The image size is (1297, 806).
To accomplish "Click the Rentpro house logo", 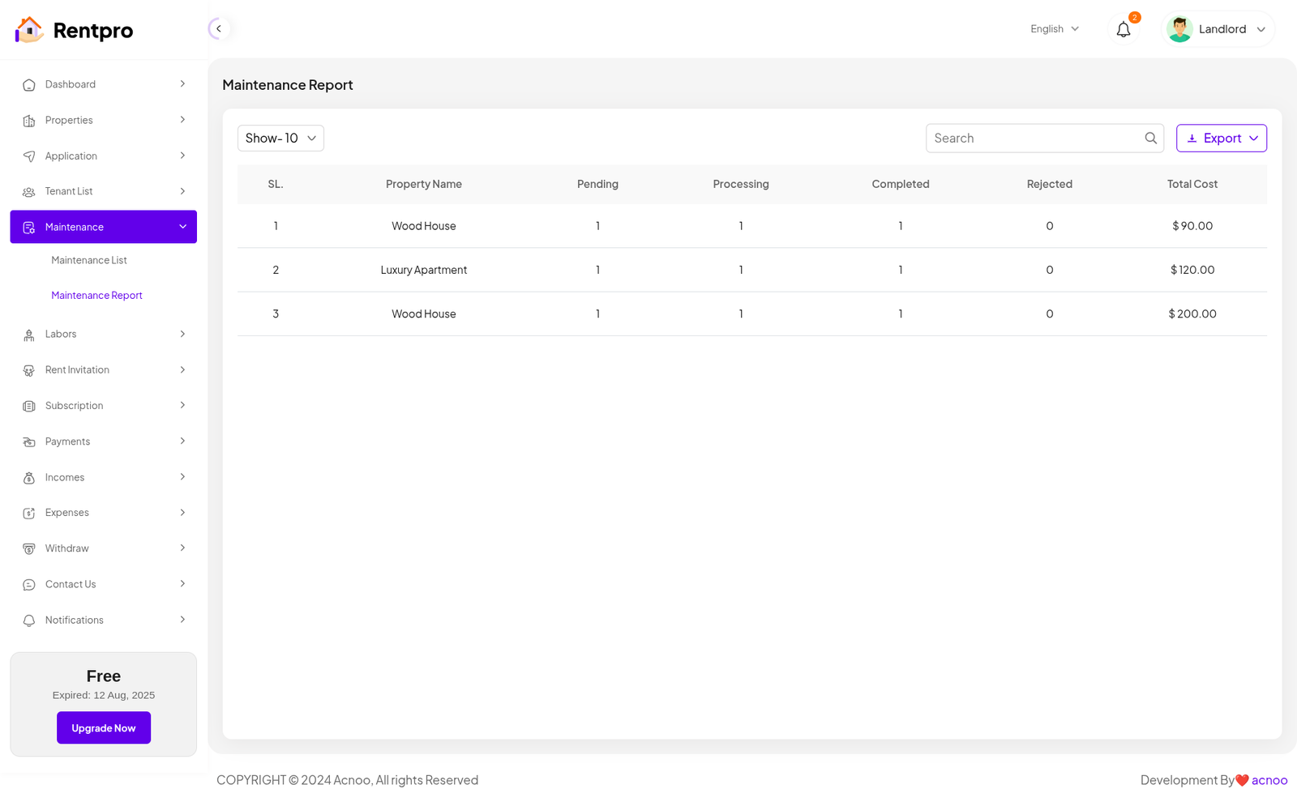I will click(29, 30).
